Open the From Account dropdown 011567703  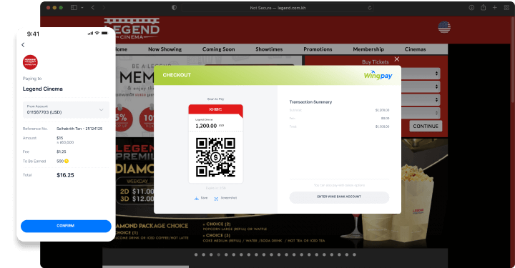[x=66, y=109]
